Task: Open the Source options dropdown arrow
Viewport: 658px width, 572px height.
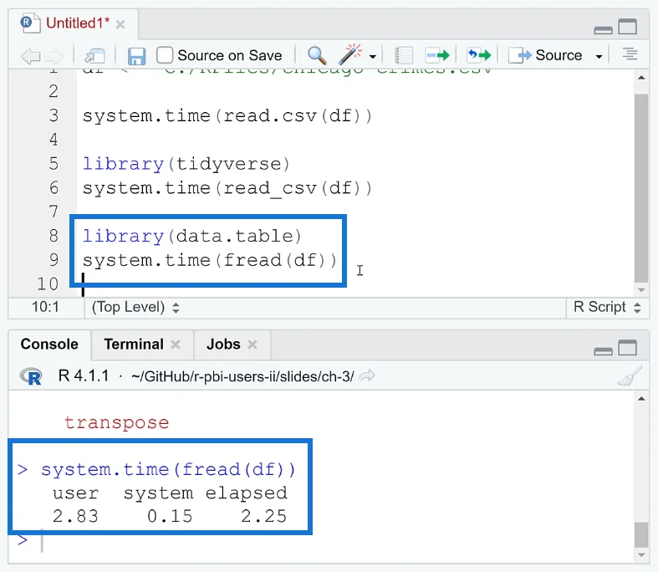Action: coord(599,56)
